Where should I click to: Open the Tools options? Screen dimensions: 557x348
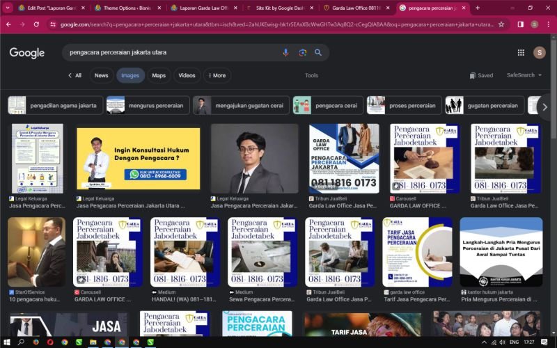311,75
